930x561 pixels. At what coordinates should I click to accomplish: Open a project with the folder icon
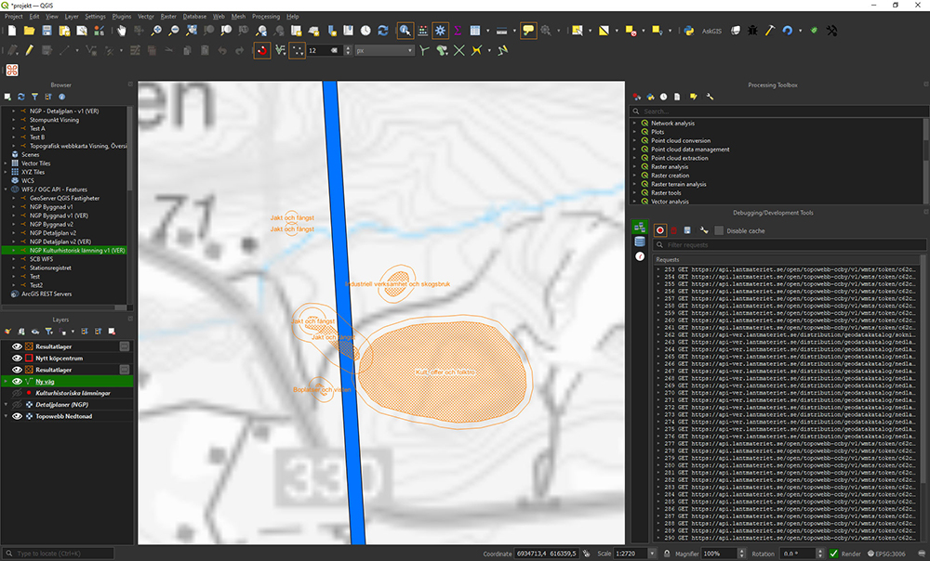(29, 31)
